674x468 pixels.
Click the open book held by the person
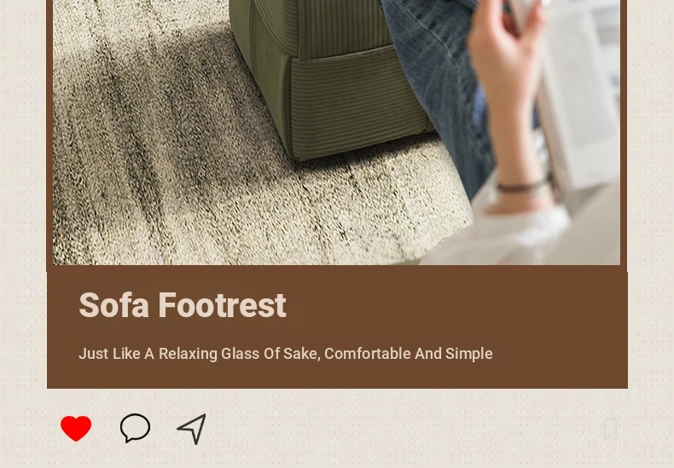click(x=576, y=95)
